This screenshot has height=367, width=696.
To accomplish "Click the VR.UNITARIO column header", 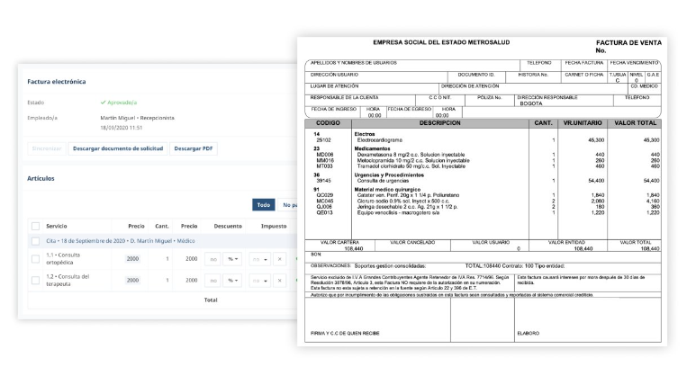I will [583, 123].
